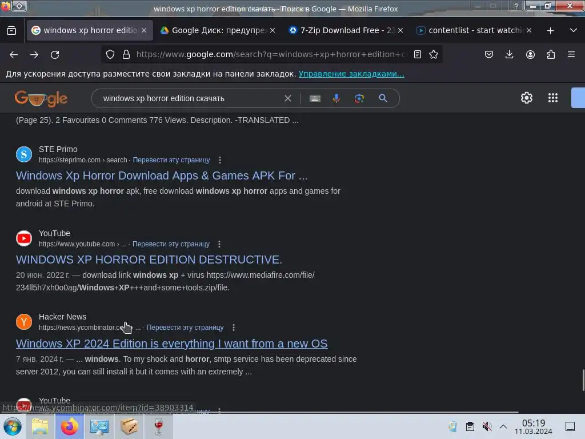Close the 7-Zip Download tab
Image resolution: width=585 pixels, height=439 pixels.
coord(400,31)
